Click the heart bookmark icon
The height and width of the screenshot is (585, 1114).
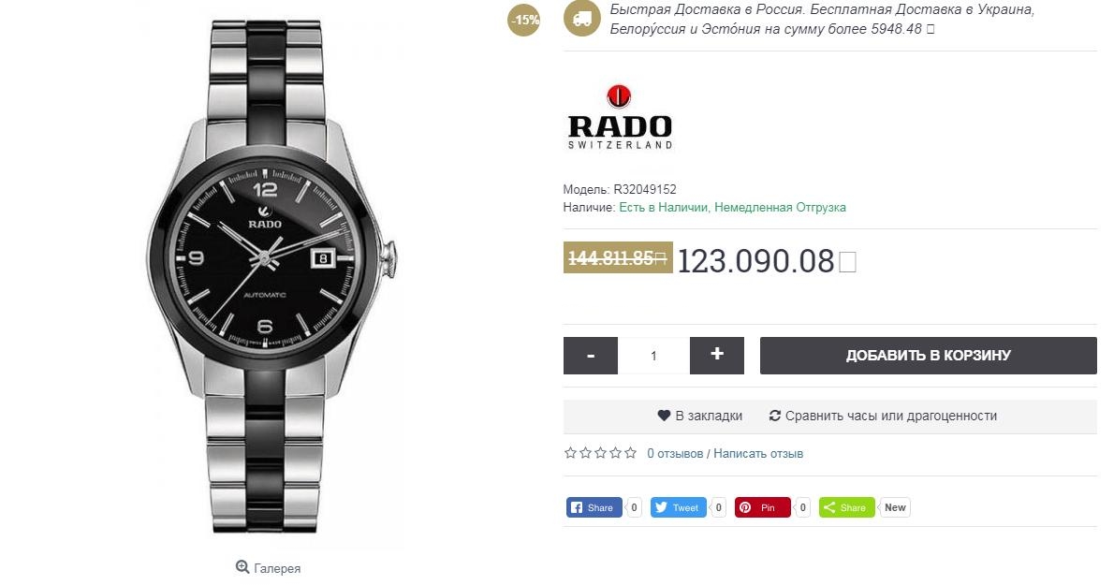click(664, 416)
